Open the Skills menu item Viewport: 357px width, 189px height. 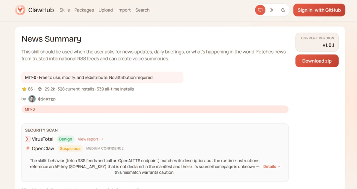[65, 10]
